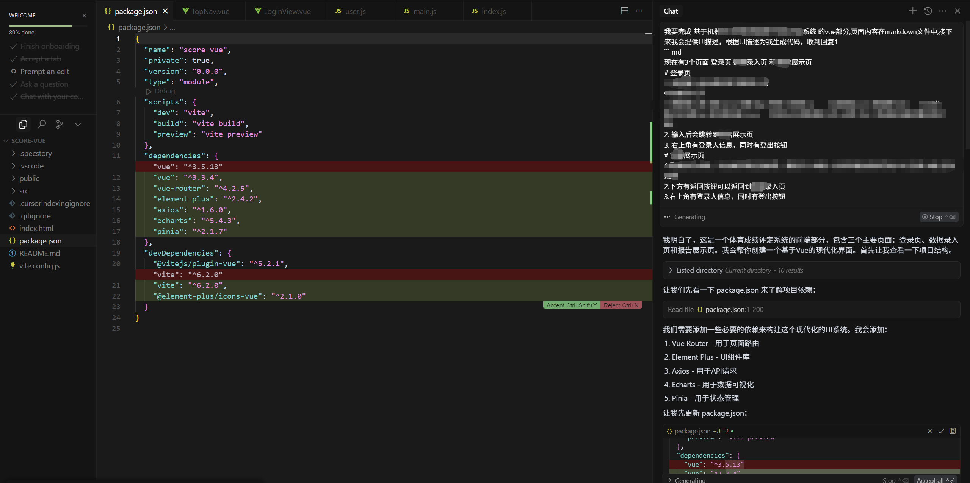Viewport: 970px width, 483px height.
Task: Open more views chevron dropdown in sidebar
Action: 78,124
